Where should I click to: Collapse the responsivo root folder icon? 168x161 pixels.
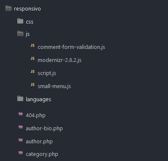click(x=8, y=8)
